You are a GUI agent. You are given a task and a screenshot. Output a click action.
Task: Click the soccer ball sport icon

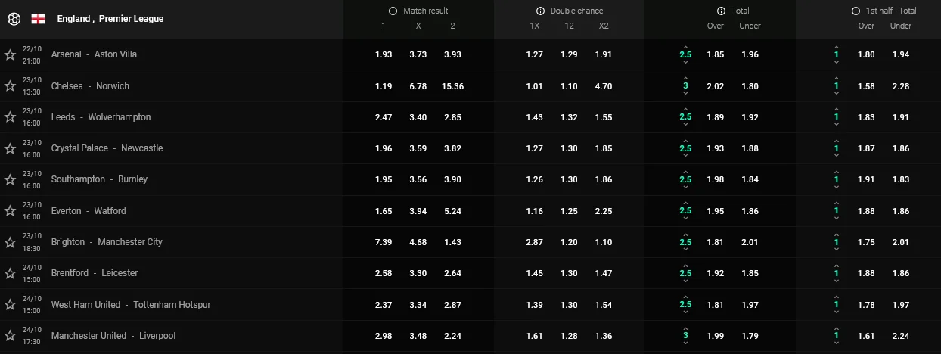coord(14,19)
